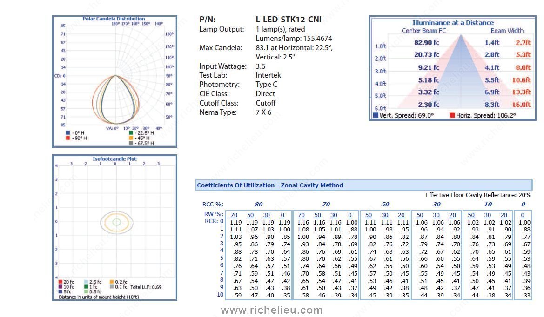The image size is (544, 317).
Task: Select the purple 10 fc legend square
Action: pyautogui.click(x=60, y=287)
